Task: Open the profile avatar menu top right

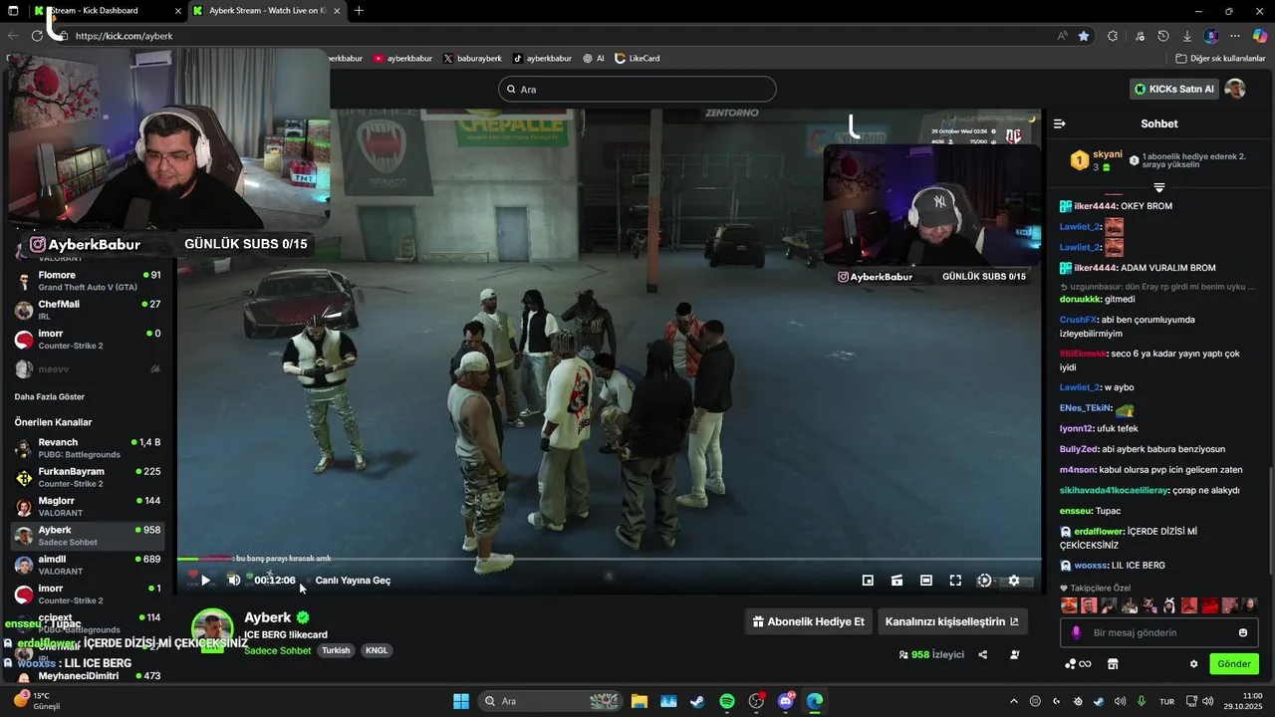Action: [1235, 89]
